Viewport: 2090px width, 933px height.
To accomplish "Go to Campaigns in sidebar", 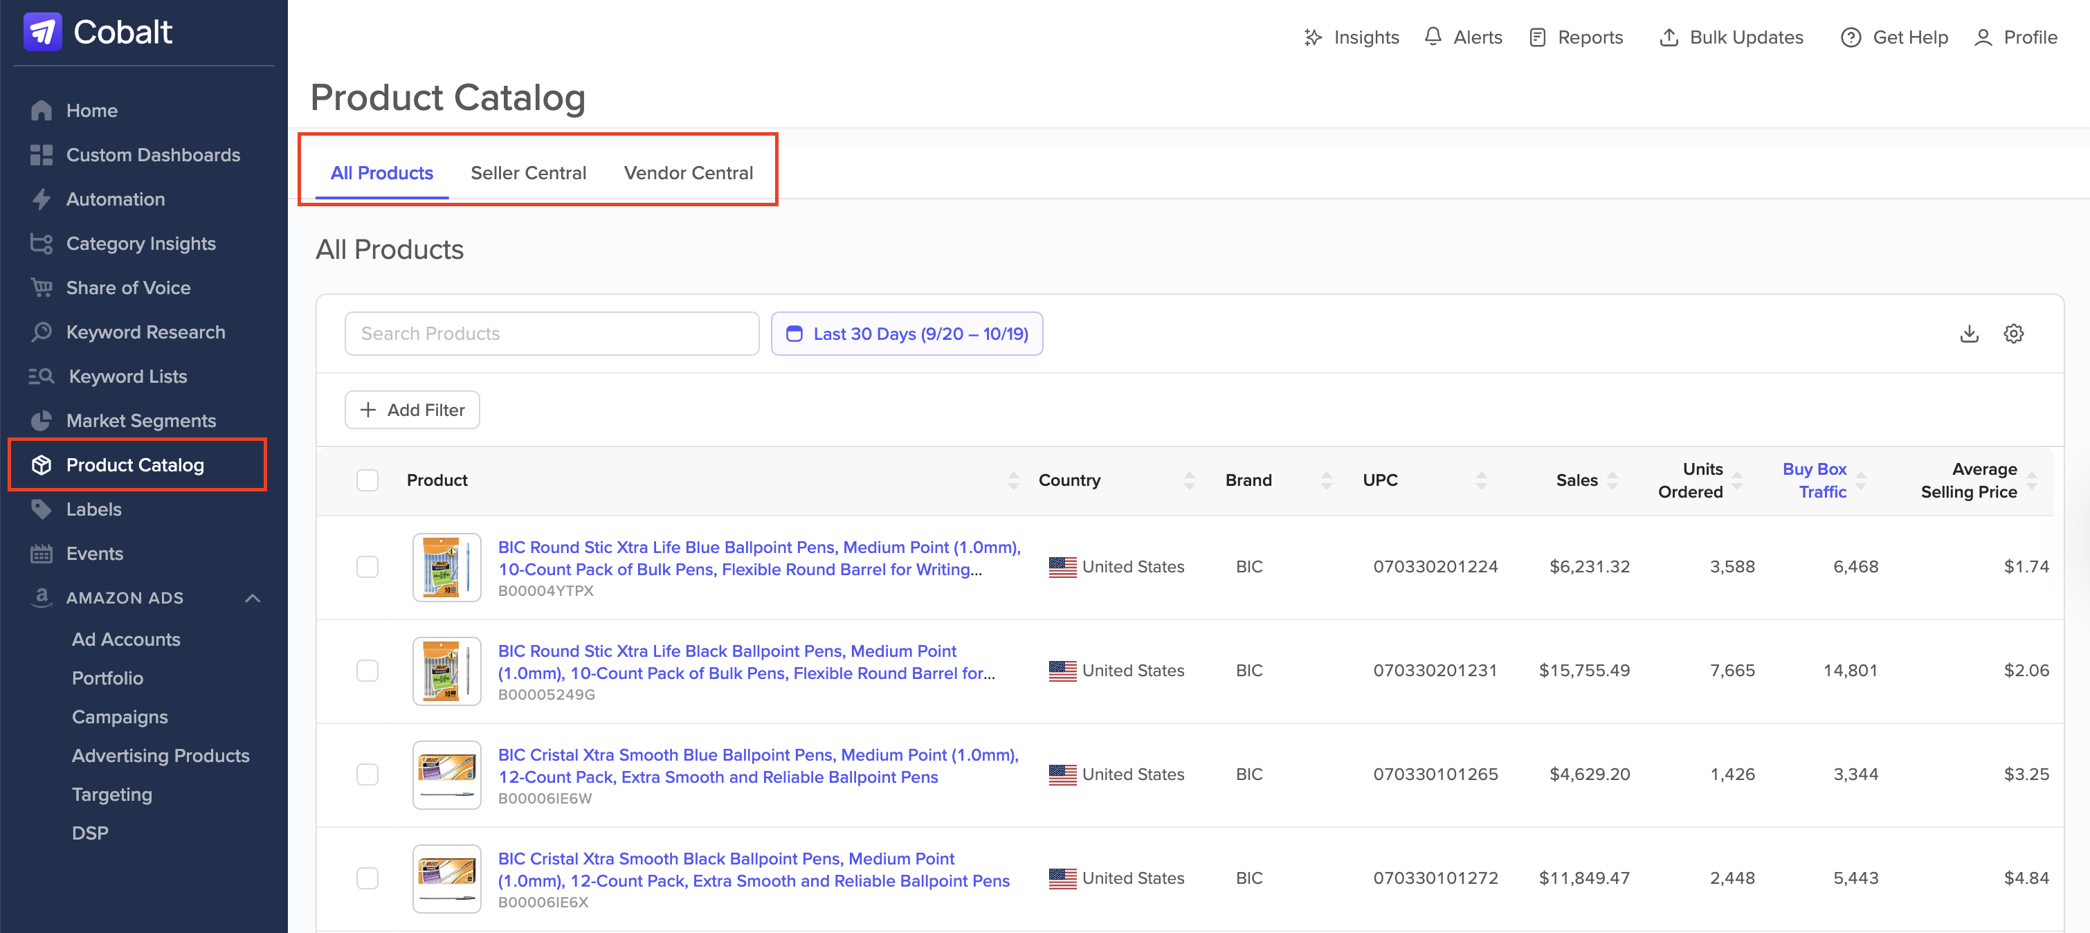I will pos(119,717).
